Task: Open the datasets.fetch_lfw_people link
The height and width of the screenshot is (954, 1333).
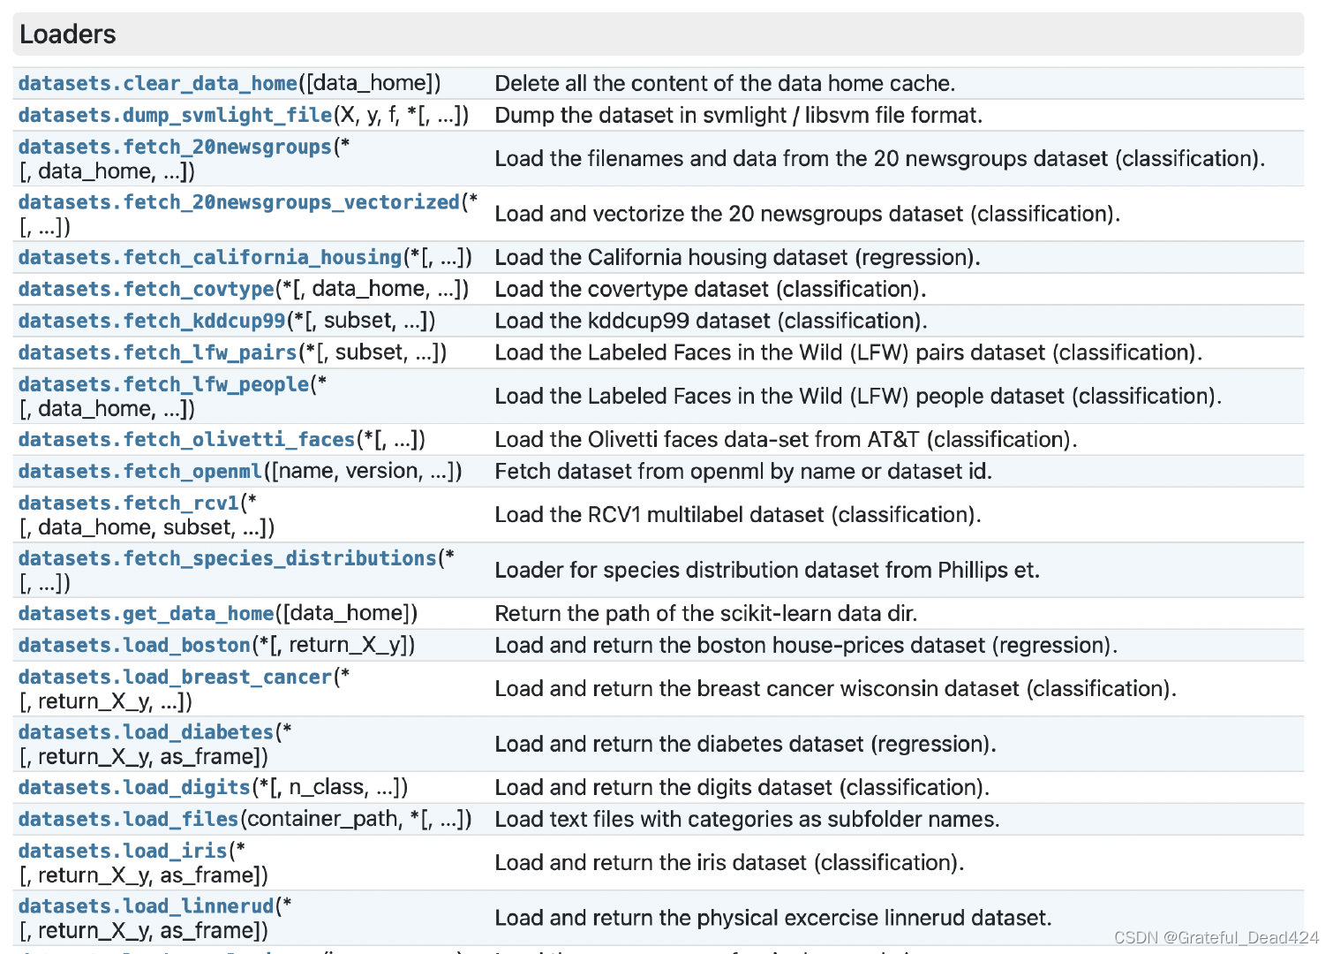Action: point(163,385)
